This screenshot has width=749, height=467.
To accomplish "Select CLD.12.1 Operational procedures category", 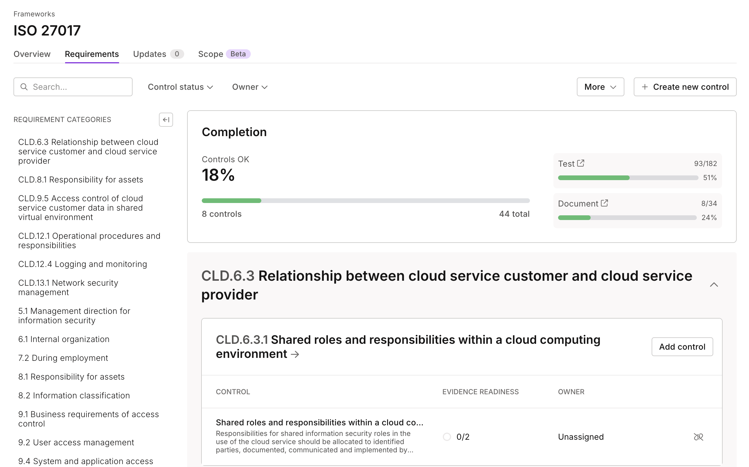I will [89, 241].
